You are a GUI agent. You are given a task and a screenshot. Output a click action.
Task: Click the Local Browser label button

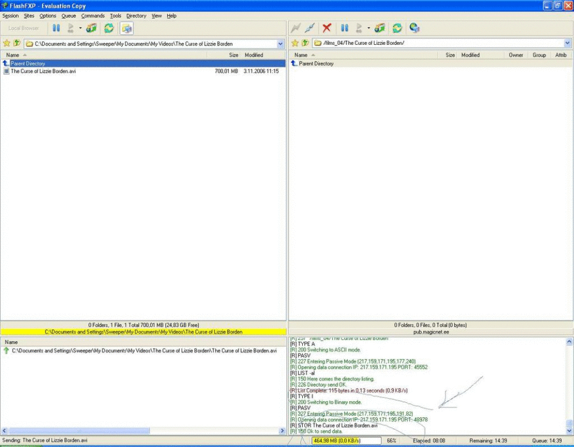[x=23, y=28]
